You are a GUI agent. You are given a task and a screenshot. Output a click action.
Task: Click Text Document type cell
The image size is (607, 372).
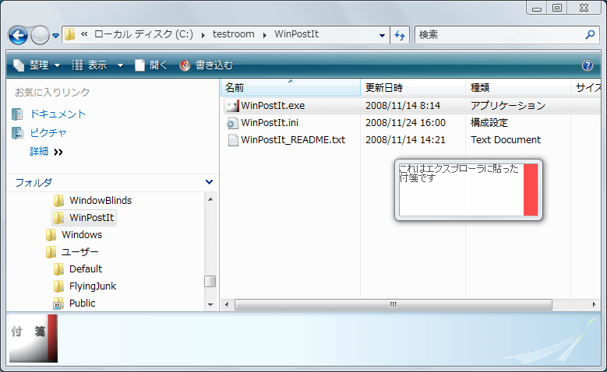506,139
